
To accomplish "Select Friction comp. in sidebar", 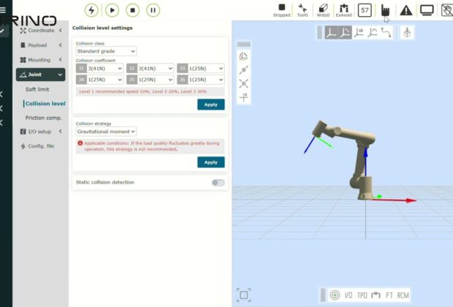I will [44, 118].
